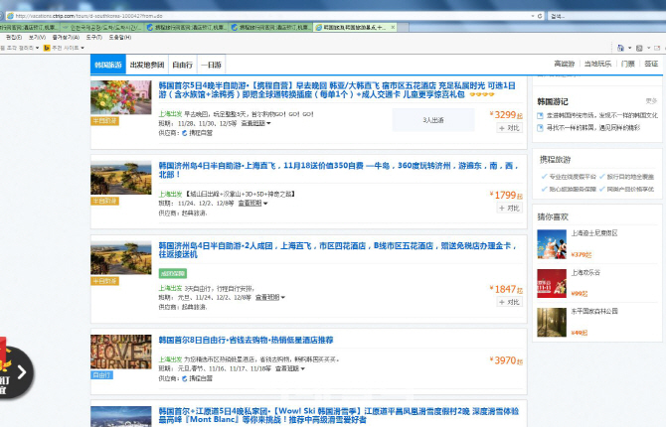Click the ¥3299 price of Seoul 5-day tour
This screenshot has height=427, width=666.
[505, 114]
